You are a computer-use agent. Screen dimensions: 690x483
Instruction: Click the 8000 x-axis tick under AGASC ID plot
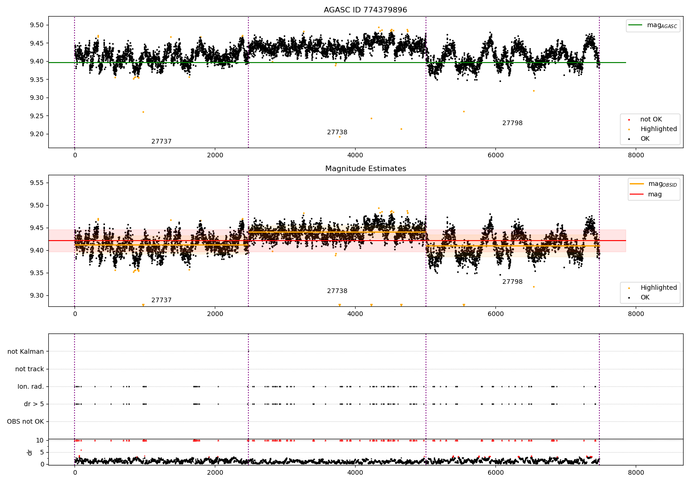(x=636, y=155)
